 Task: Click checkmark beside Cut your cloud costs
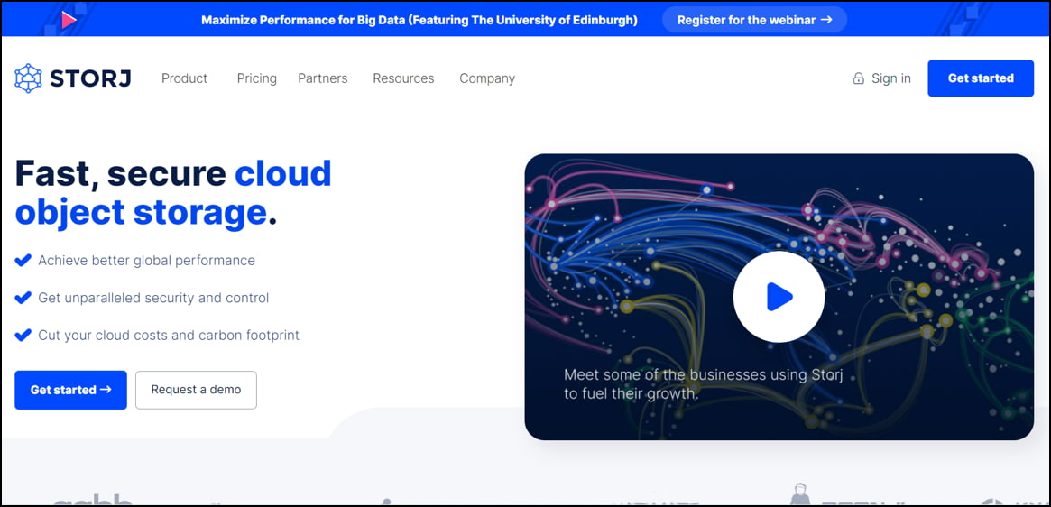click(23, 336)
